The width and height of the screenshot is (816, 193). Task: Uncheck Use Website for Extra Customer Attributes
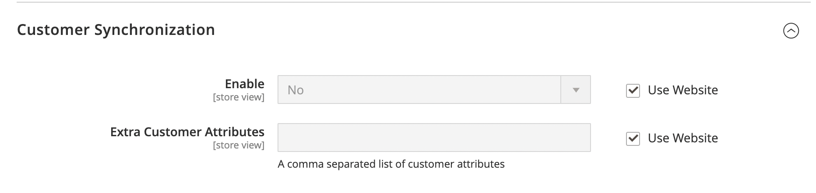633,138
